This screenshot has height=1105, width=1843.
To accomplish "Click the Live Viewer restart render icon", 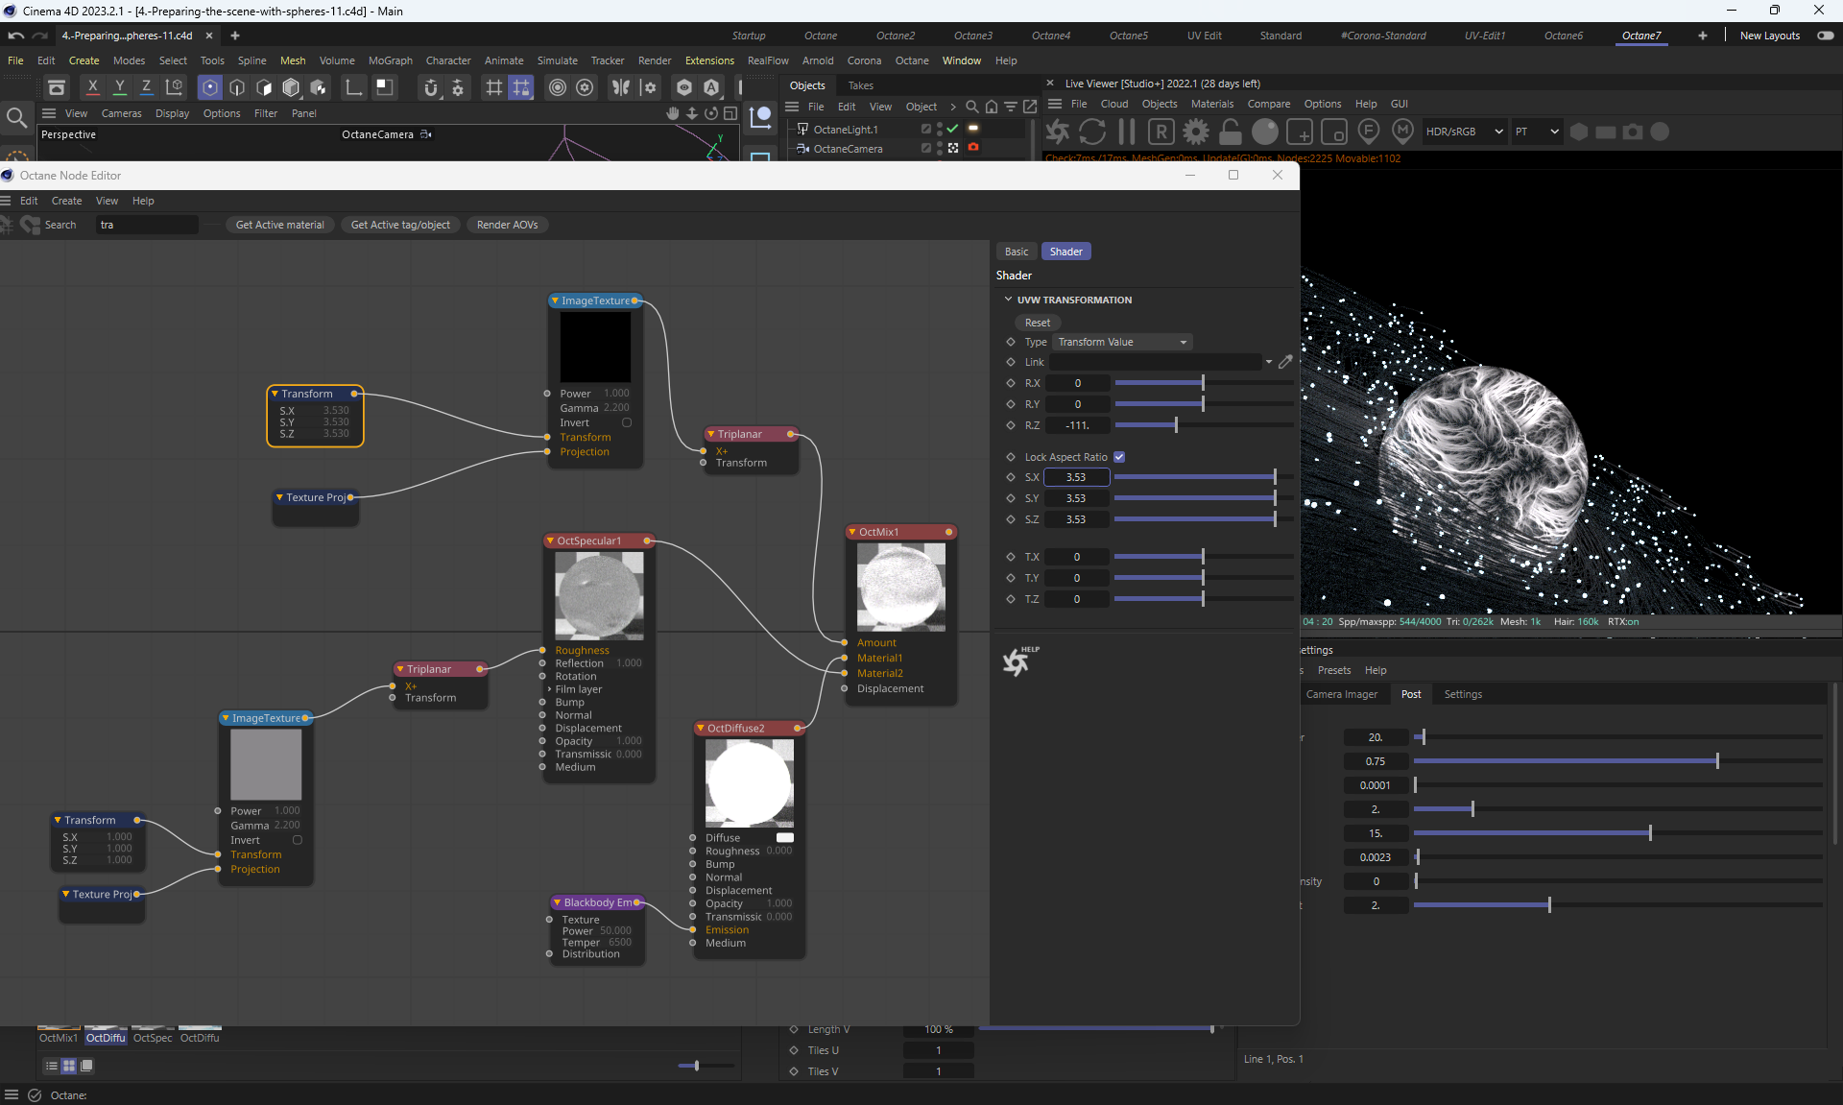I will [1091, 132].
